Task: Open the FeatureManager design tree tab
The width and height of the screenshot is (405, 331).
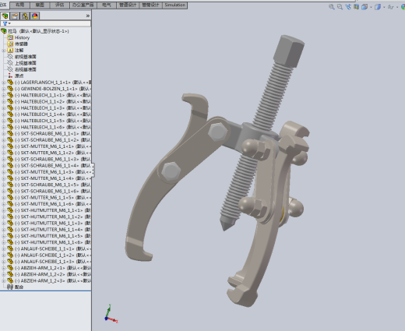Action: coord(5,16)
